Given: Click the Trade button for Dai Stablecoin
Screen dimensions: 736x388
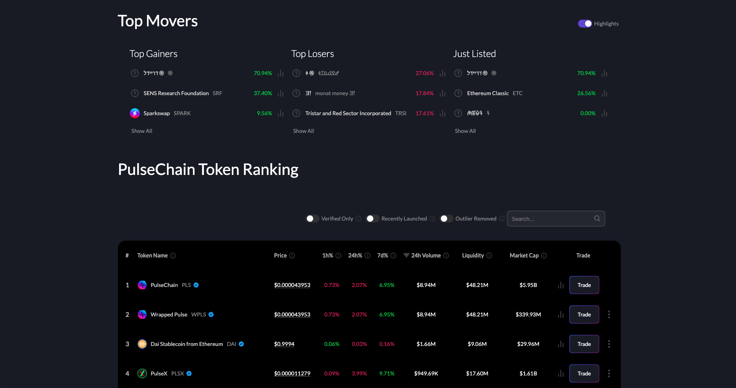Looking at the screenshot, I should [x=584, y=344].
